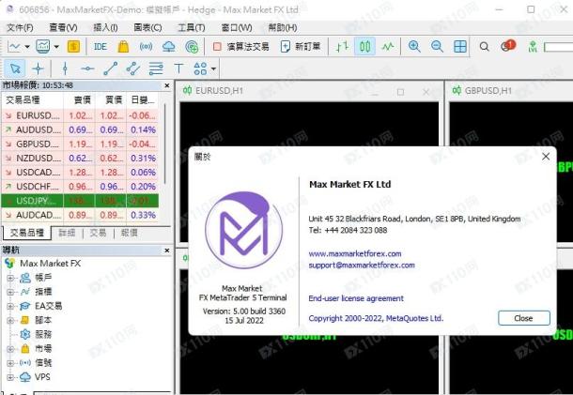
Task: Select the AUDUSD row in Market Watch
Action: (80, 130)
